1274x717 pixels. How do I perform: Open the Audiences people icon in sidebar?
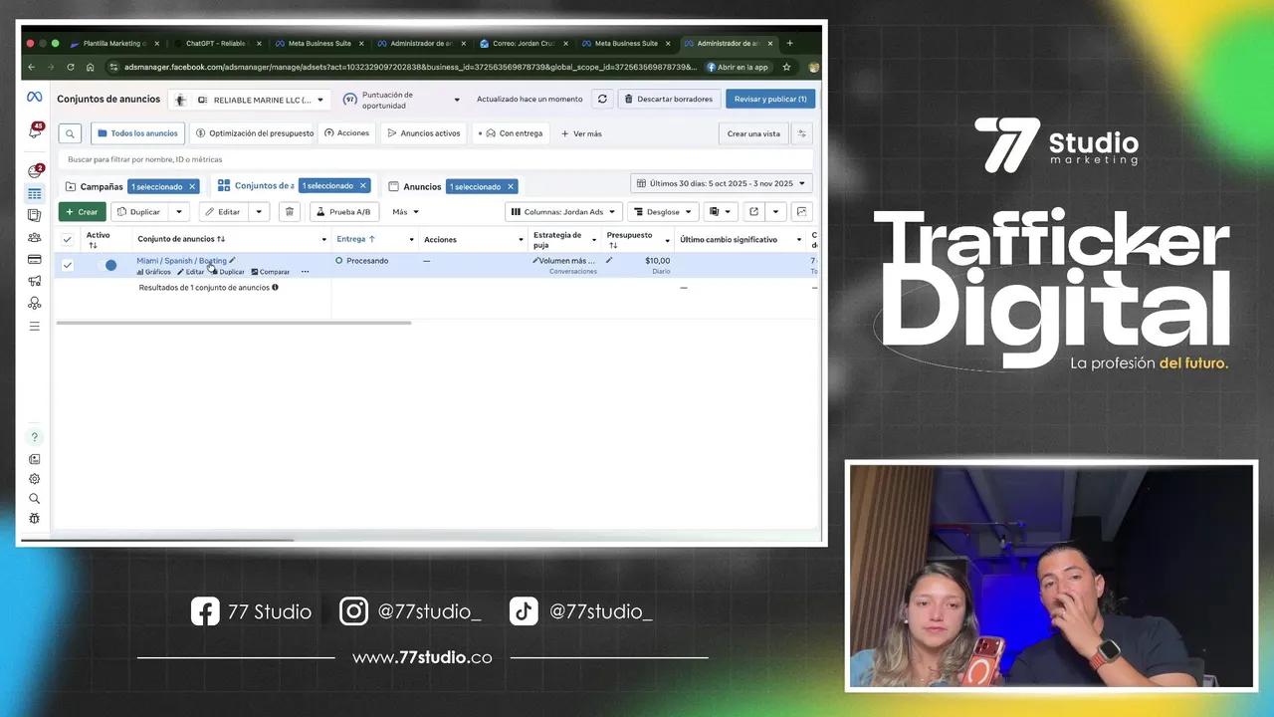35,237
